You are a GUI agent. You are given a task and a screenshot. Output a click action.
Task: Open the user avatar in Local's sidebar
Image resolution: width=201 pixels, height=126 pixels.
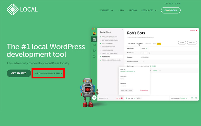point(94,33)
